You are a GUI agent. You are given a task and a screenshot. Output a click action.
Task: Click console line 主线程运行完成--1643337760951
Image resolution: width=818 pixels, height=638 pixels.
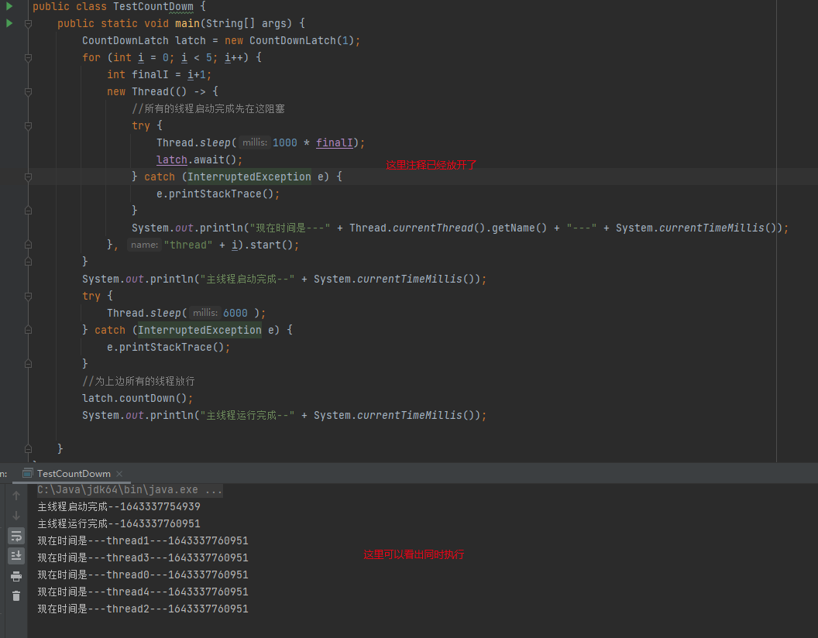[x=119, y=524]
